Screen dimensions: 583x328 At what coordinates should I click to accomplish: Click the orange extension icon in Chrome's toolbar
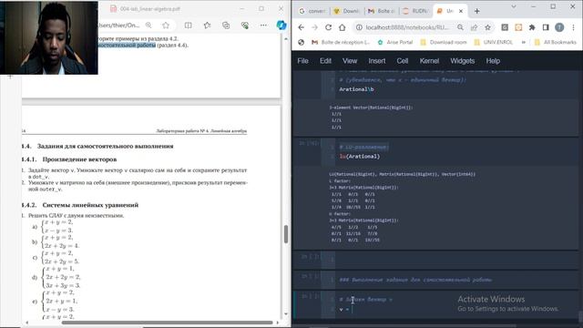pos(518,27)
